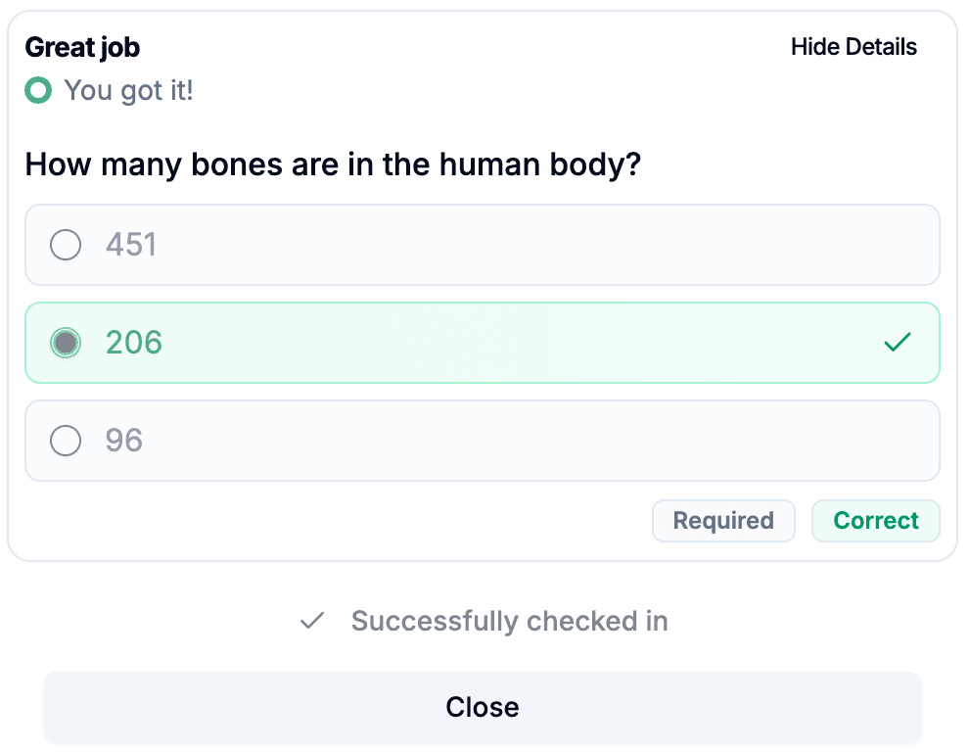Click the filled radio icon in the 206 row

pos(65,343)
